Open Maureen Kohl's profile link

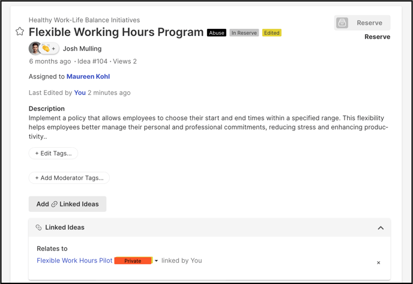(88, 76)
